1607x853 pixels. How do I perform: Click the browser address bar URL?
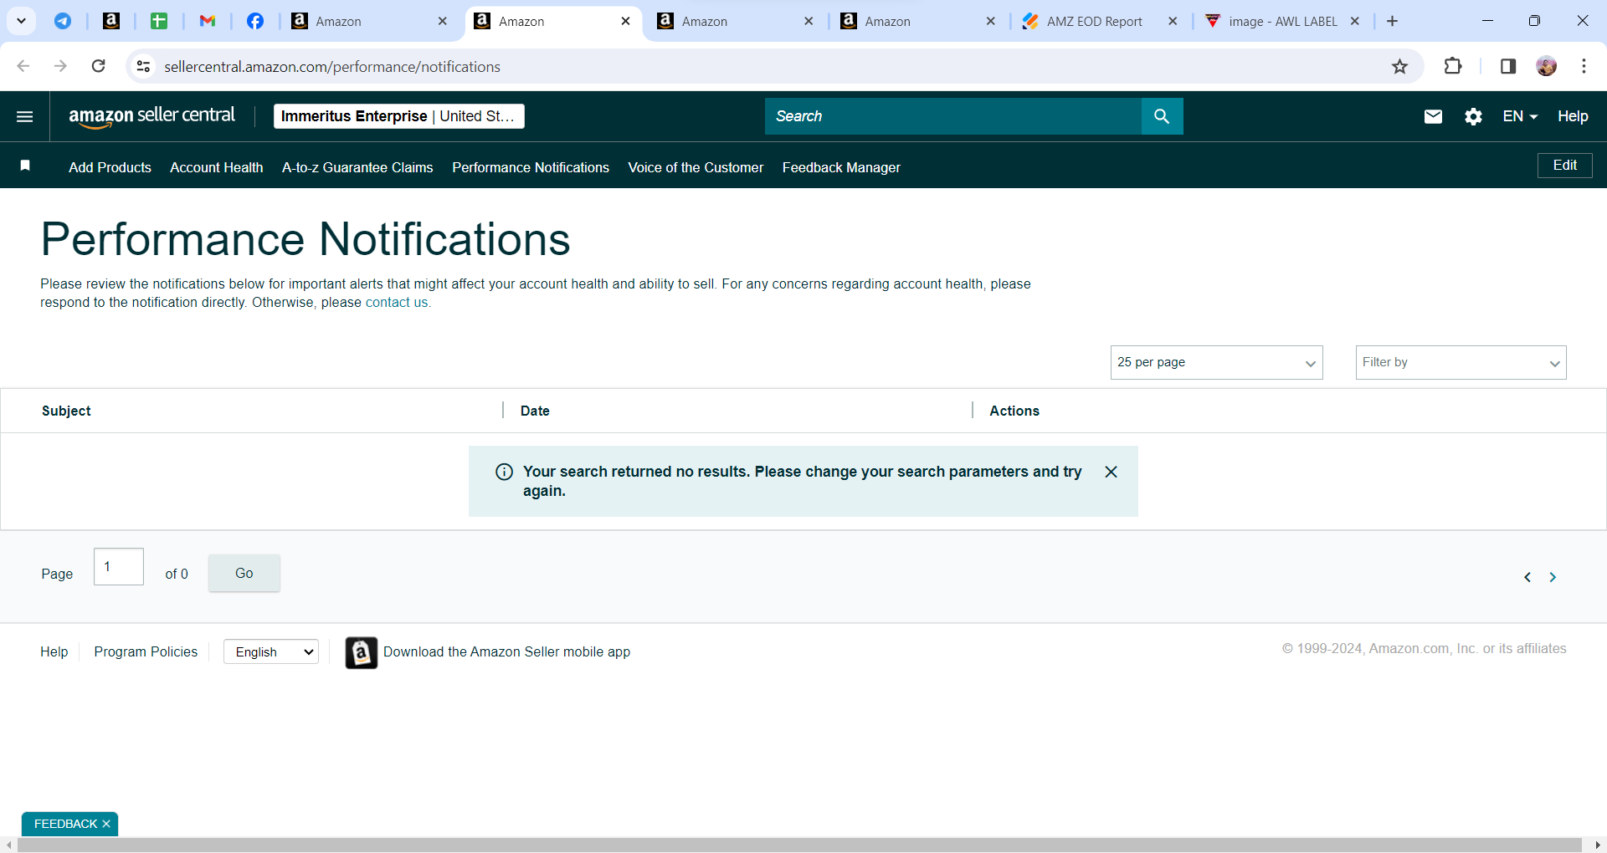332,66
